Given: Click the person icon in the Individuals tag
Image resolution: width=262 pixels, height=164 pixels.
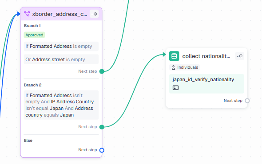Looking at the screenshot, I should [174, 67].
